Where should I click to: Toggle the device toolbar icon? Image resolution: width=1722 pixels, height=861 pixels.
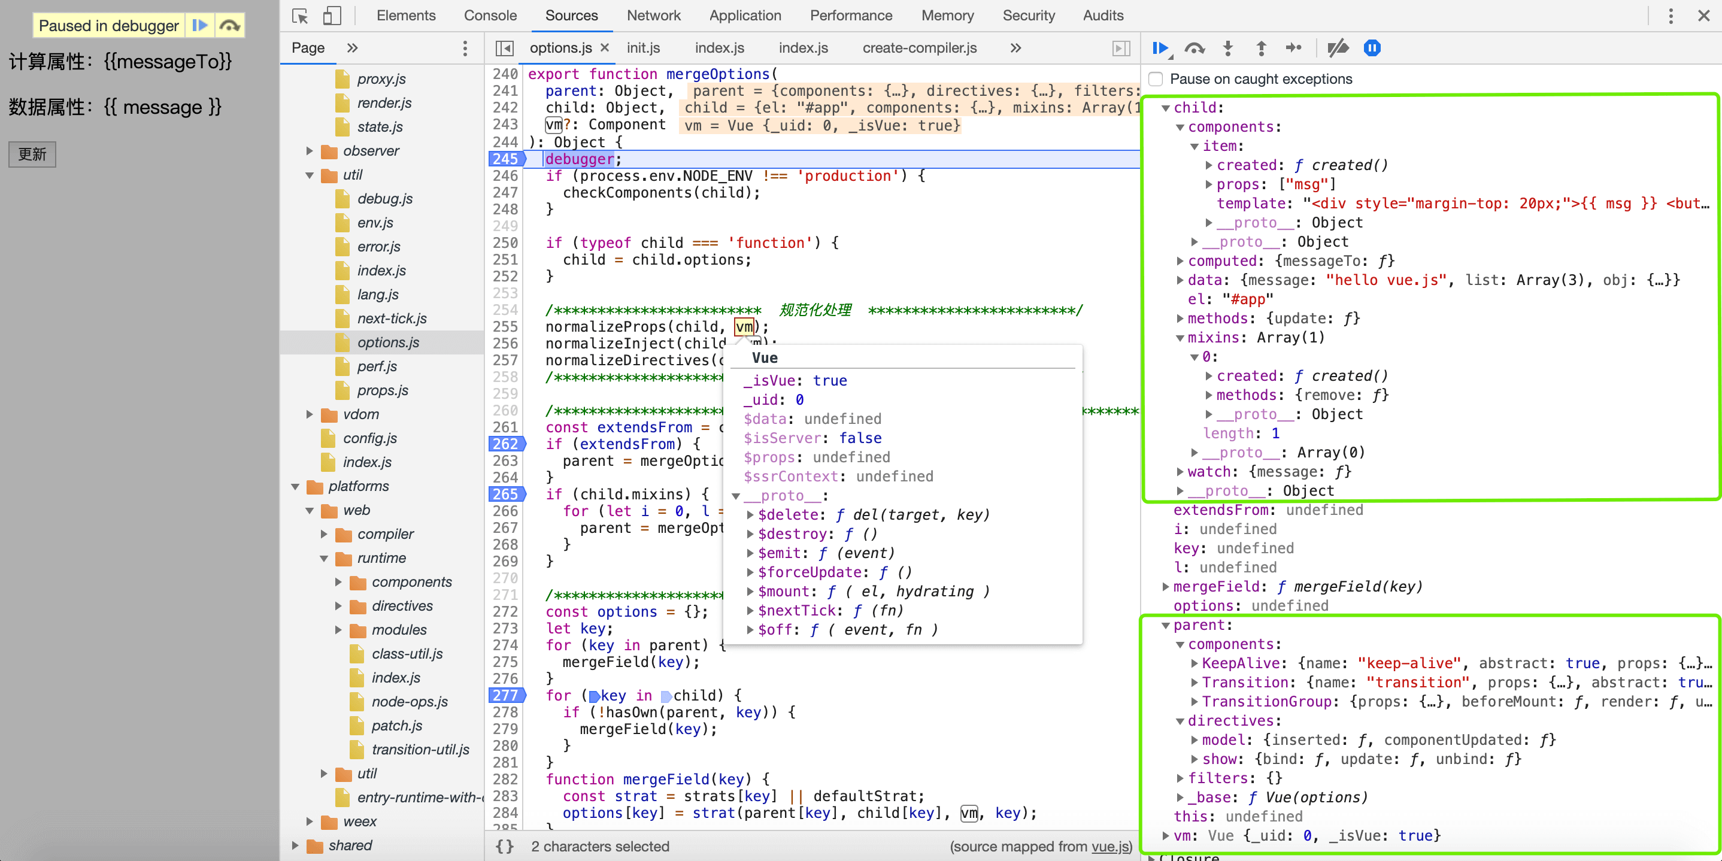pos(332,16)
